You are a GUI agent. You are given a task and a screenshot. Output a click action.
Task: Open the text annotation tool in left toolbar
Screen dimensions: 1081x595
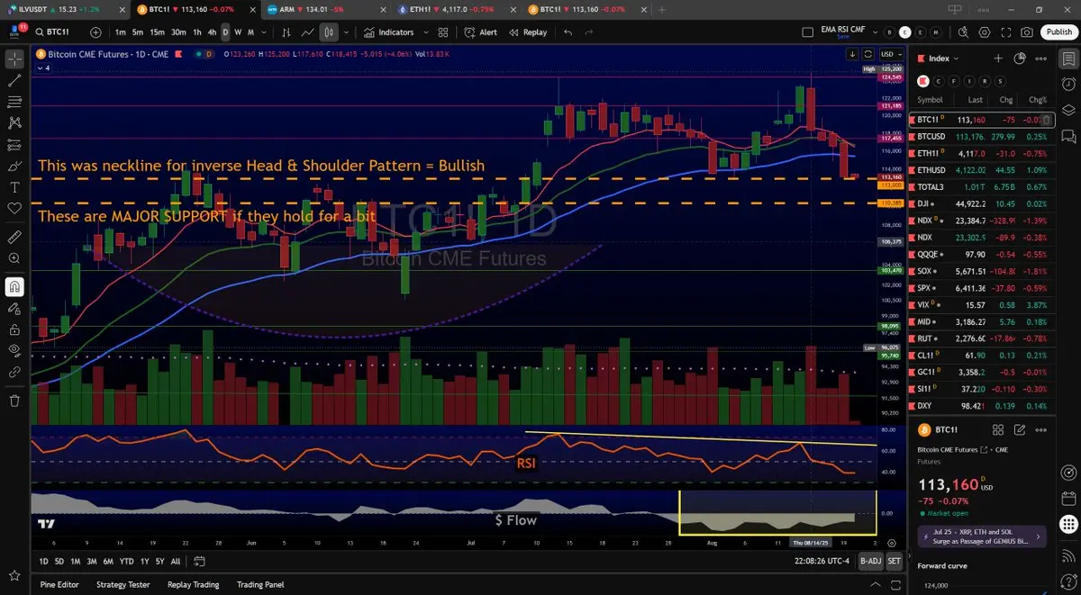pos(14,187)
